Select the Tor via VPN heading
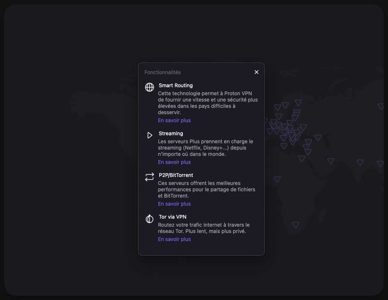Image resolution: width=388 pixels, height=300 pixels. pyautogui.click(x=172, y=217)
